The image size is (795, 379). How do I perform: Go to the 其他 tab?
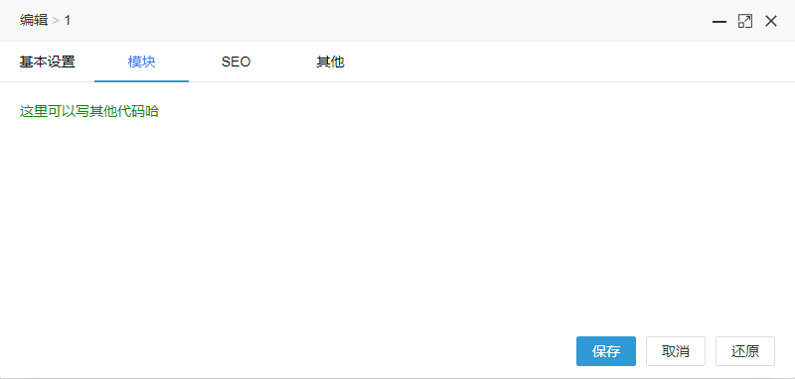[330, 62]
